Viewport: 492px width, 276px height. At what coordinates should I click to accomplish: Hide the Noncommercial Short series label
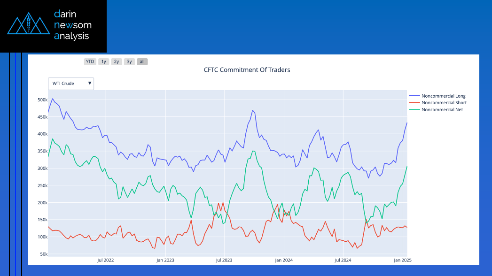click(x=444, y=102)
